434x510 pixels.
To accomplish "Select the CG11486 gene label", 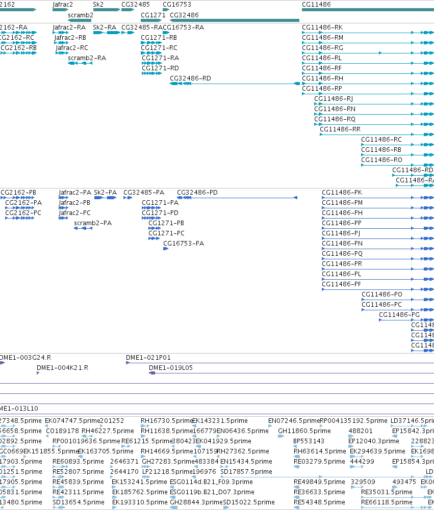I will (316, 5).
